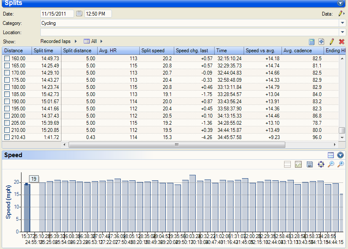Sort by the Ending HR column header
The image size is (348, 249).
335,51
